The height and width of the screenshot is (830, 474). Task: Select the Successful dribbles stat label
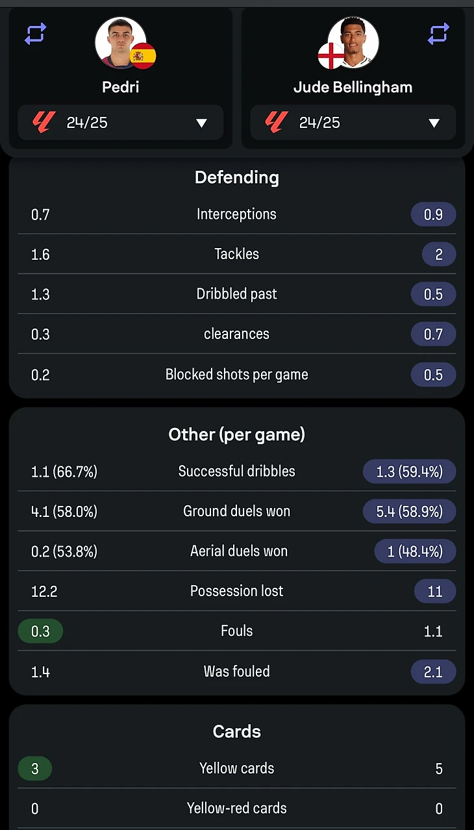point(237,472)
